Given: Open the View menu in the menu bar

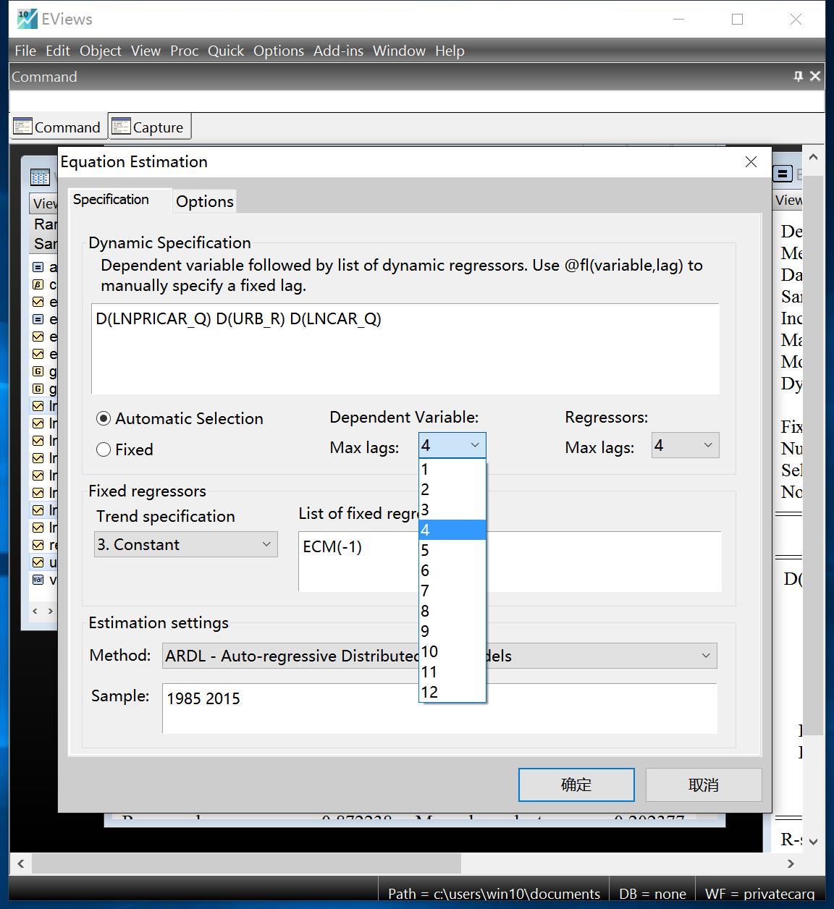Looking at the screenshot, I should coord(146,51).
